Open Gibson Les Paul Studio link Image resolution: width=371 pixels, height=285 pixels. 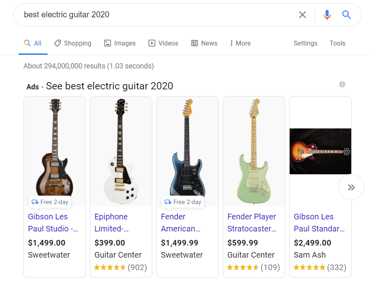click(53, 223)
